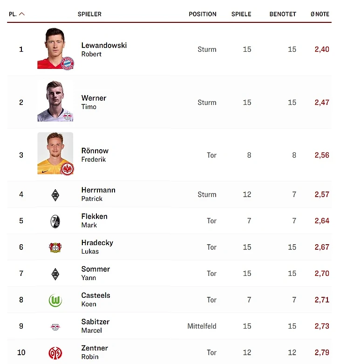Viewport: 340px width, 364px height.
Task: Open Hradecky Lukas player link
Action: [97, 247]
